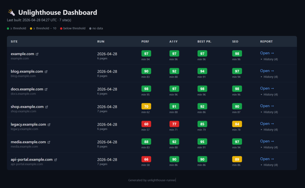Click the red 60 perf score for legacy.example.com
Screen dimensions: 305x188
(x=146, y=124)
